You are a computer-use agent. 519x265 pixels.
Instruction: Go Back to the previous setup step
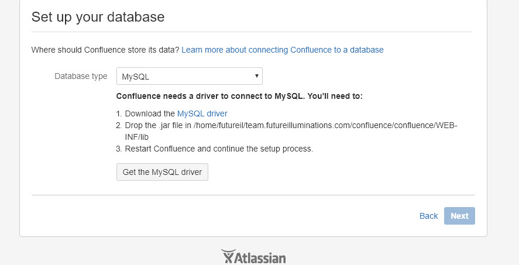(x=429, y=216)
